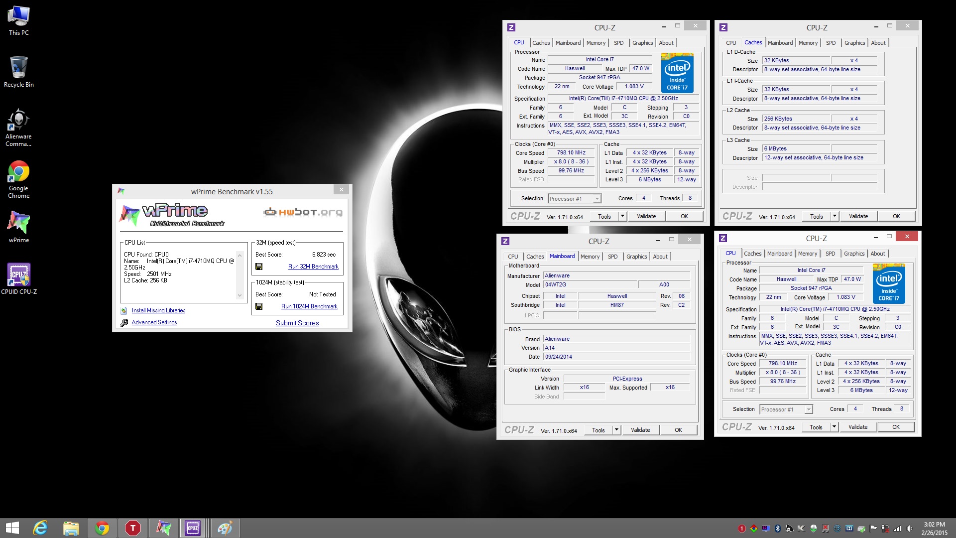Switch to CPU tab in Mainboard CPU-Z window
This screenshot has width=956, height=538.
pos(513,257)
